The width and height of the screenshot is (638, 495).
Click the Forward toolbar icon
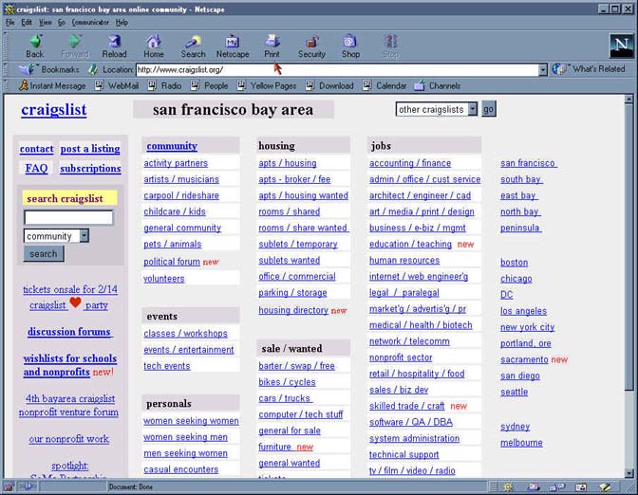pyautogui.click(x=75, y=46)
